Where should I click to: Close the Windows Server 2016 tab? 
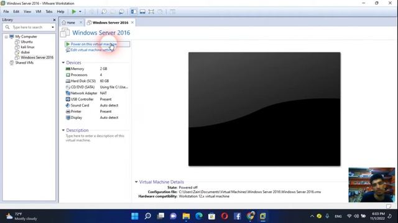132,22
